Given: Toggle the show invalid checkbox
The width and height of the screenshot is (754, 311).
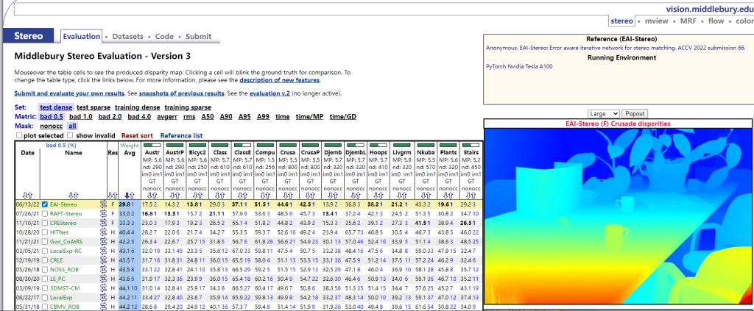Looking at the screenshot, I should tap(71, 135).
